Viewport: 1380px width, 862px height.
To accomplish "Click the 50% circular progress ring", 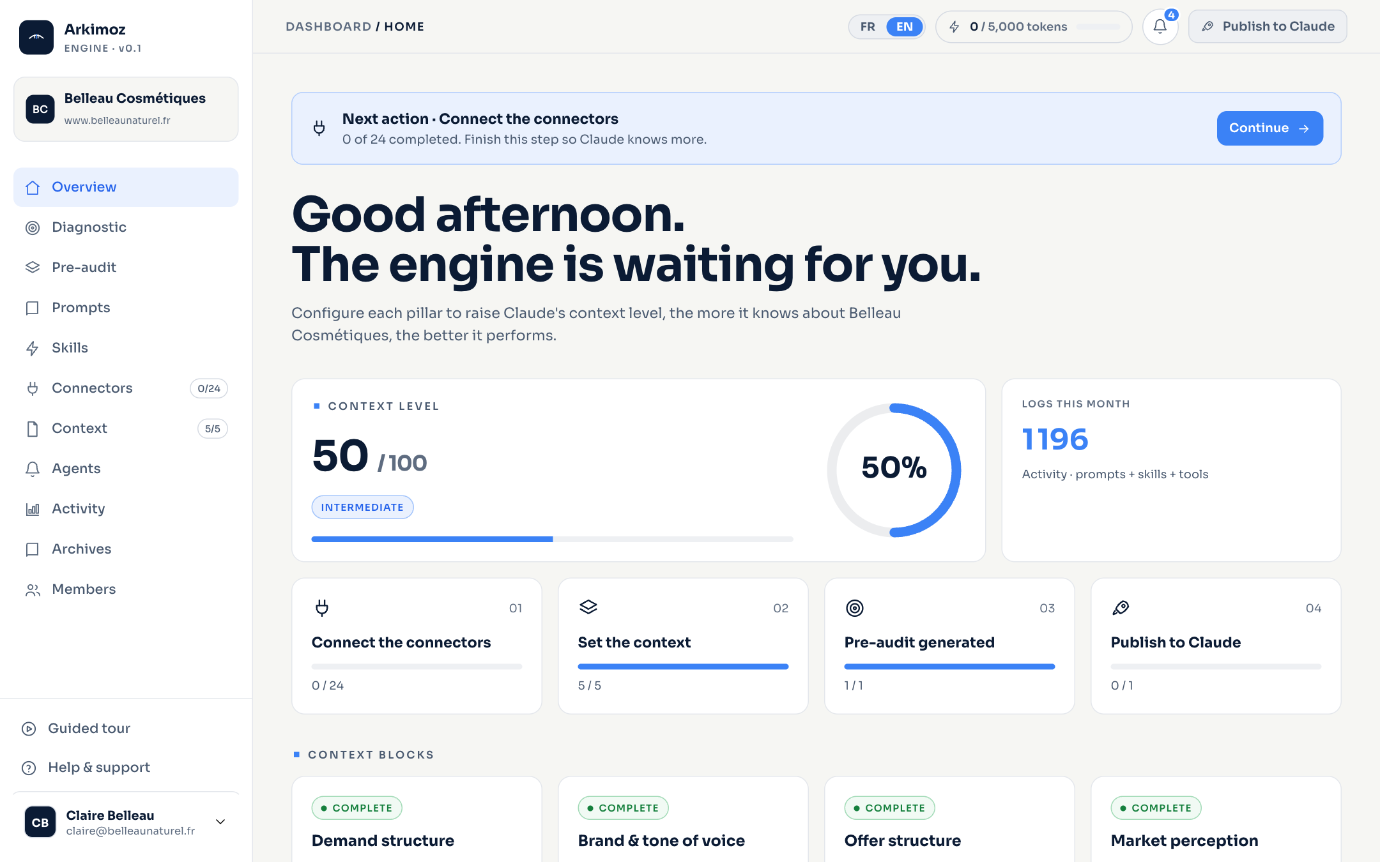I will point(894,470).
